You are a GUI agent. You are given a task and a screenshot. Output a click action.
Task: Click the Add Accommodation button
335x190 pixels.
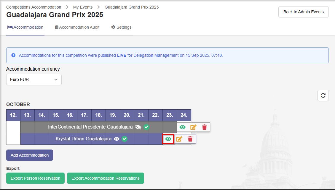click(x=30, y=155)
